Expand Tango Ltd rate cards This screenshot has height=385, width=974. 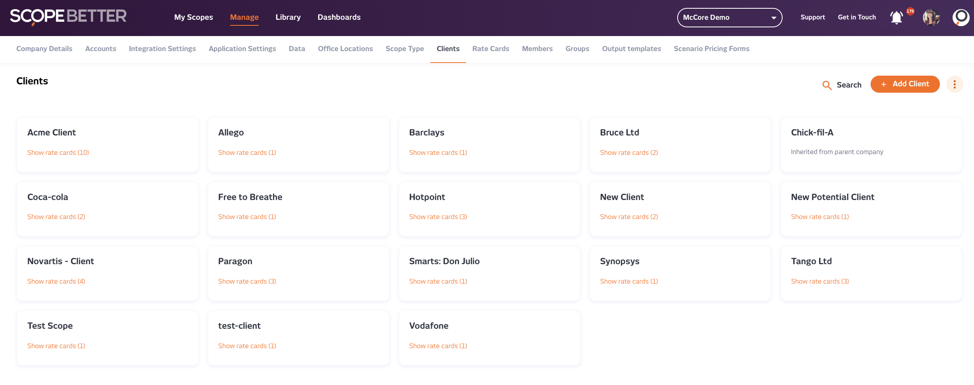(x=819, y=281)
